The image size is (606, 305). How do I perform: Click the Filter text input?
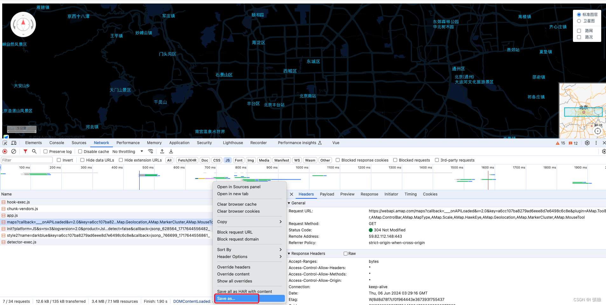[x=27, y=160]
